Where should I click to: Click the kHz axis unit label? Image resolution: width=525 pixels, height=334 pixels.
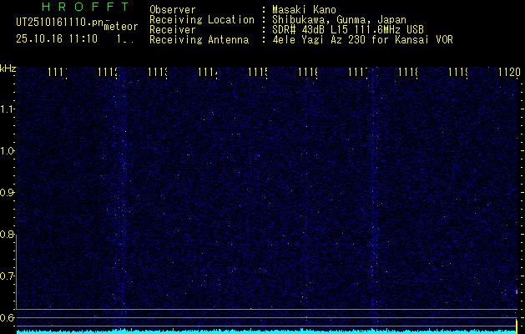pyautogui.click(x=8, y=69)
